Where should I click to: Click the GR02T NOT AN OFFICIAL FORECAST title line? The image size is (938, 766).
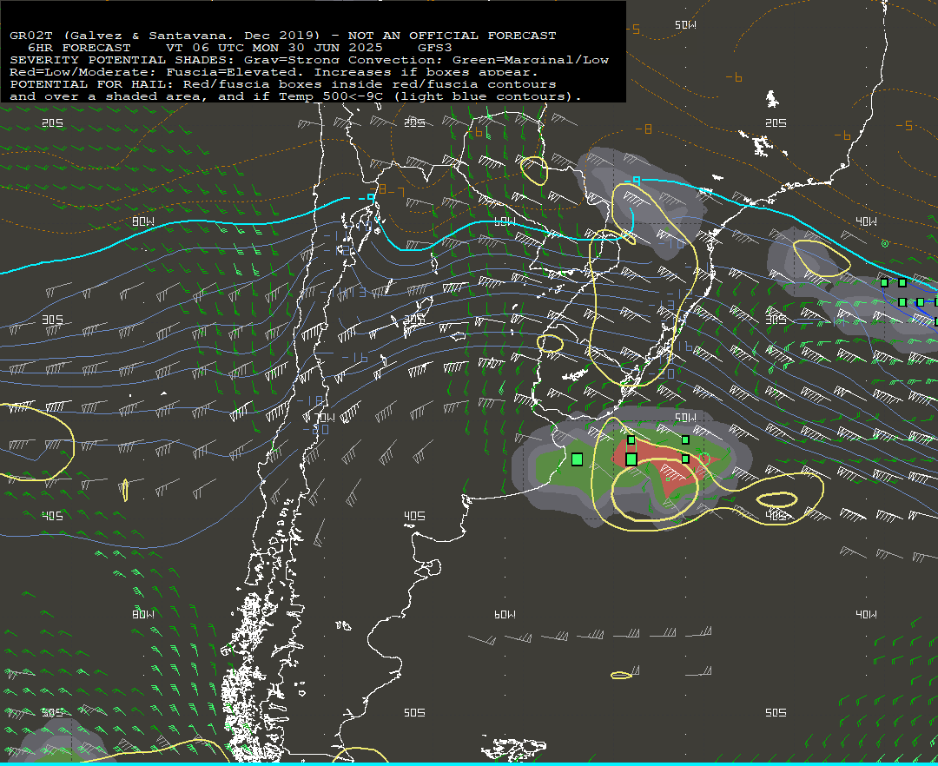point(283,36)
